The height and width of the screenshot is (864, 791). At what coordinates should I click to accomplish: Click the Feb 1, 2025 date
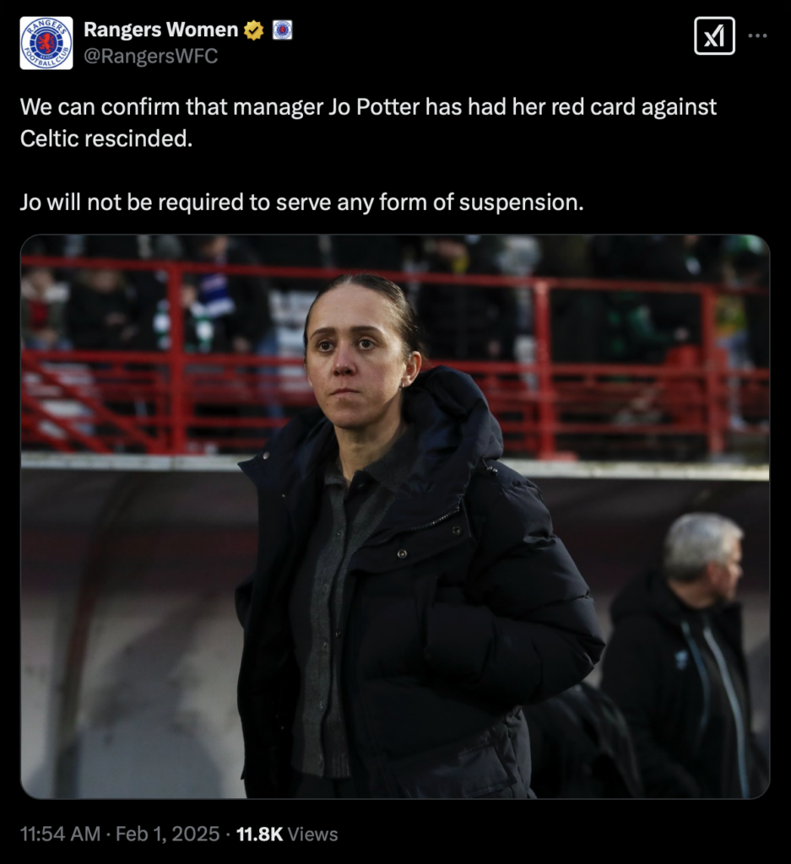[x=168, y=834]
